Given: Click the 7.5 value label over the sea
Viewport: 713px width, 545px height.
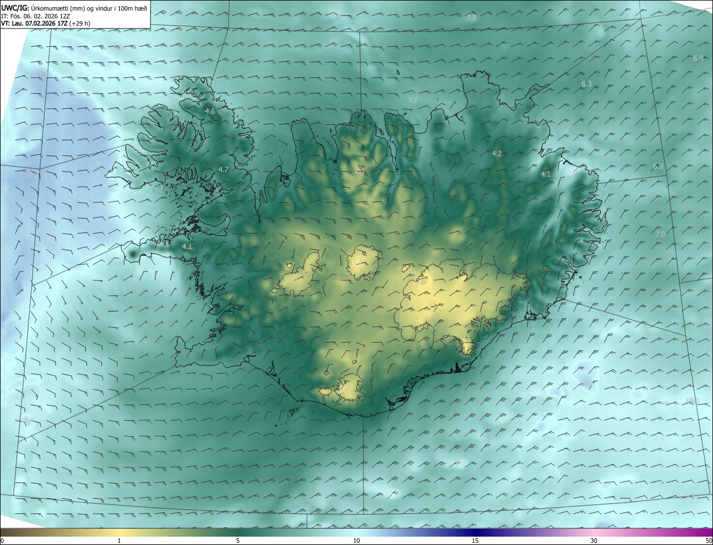Looking at the screenshot, I should [x=471, y=18].
